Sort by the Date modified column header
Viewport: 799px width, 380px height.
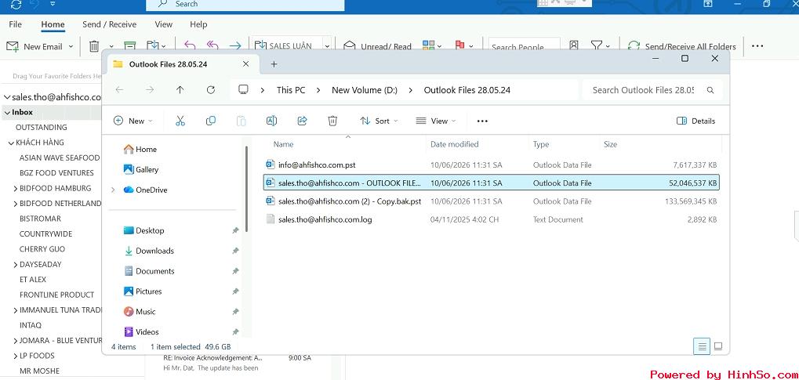[454, 145]
